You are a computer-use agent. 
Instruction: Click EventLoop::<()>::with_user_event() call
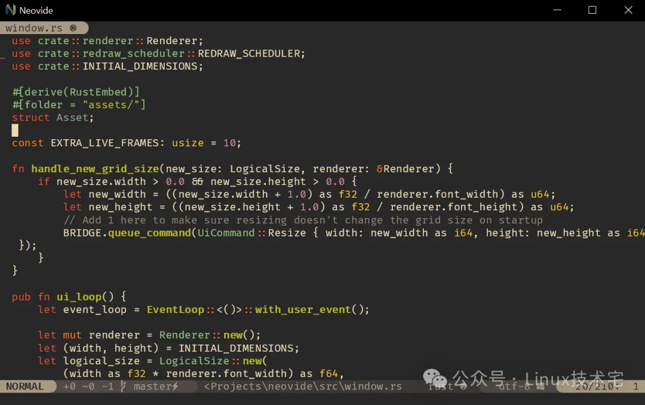(257, 309)
